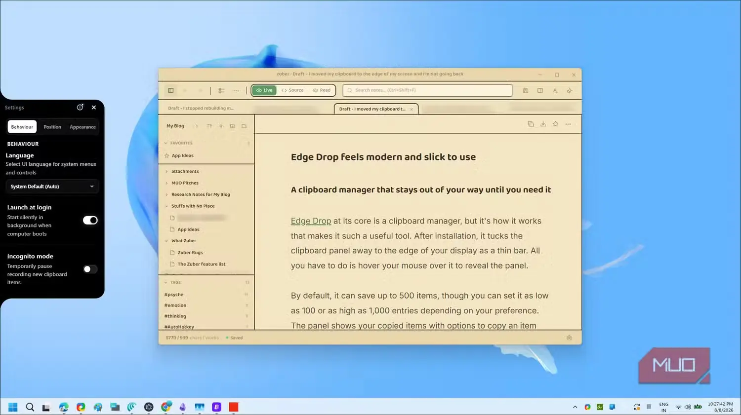The height and width of the screenshot is (415, 741).
Task: Click the sort icon next to My Blog
Action: click(209, 126)
